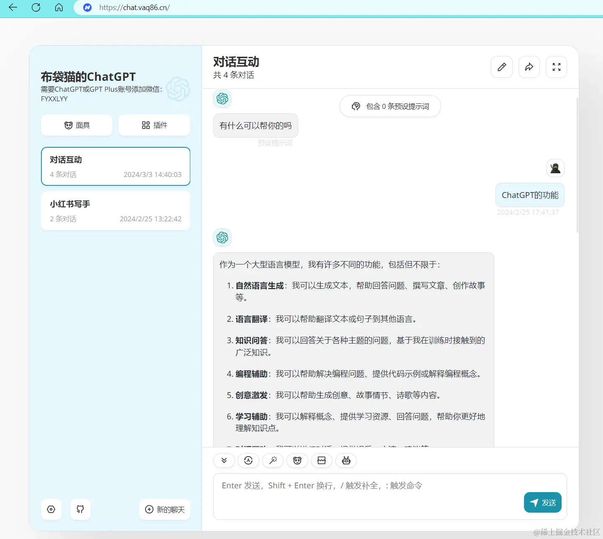Viewport: 603px width, 539px height.
Task: Start a 新的聊天 new chat
Action: [165, 509]
